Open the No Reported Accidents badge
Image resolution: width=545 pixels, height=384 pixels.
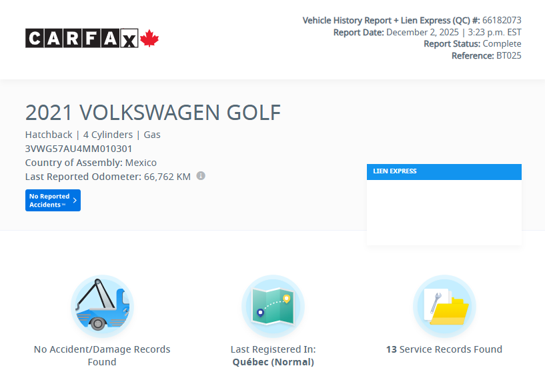53,200
